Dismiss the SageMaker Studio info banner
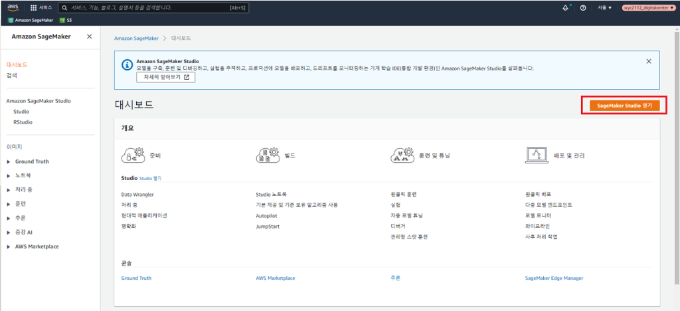The width and height of the screenshot is (680, 311). coord(649,61)
